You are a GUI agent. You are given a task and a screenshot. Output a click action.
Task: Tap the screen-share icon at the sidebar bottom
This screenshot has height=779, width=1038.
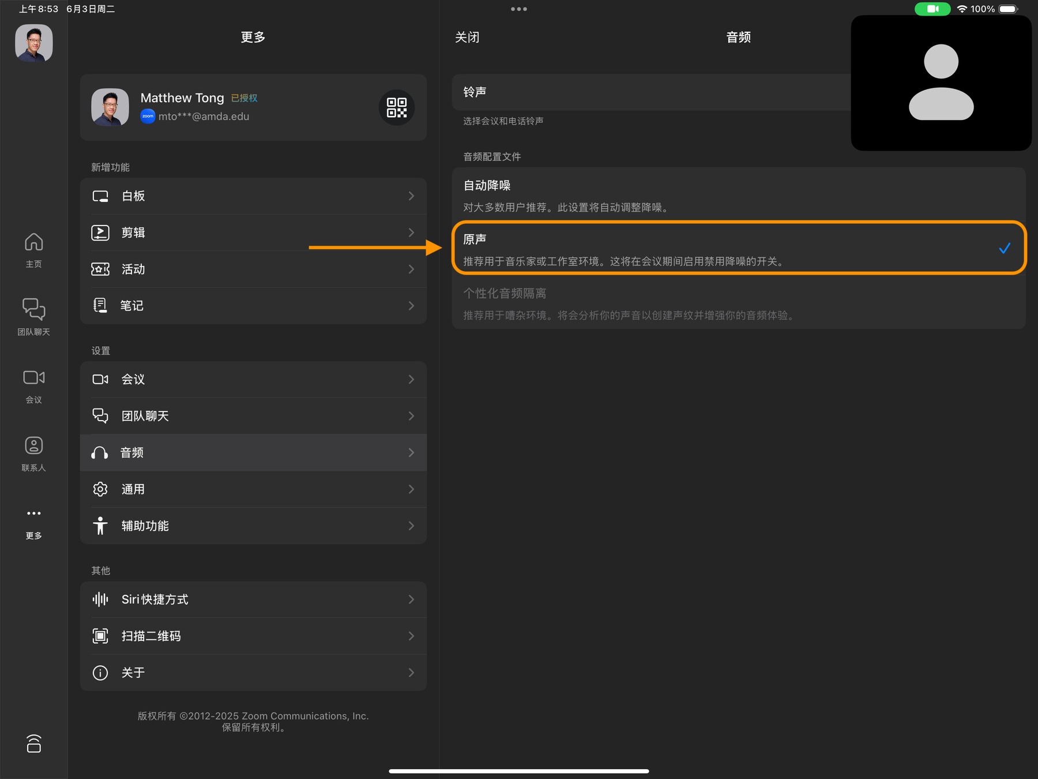33,743
